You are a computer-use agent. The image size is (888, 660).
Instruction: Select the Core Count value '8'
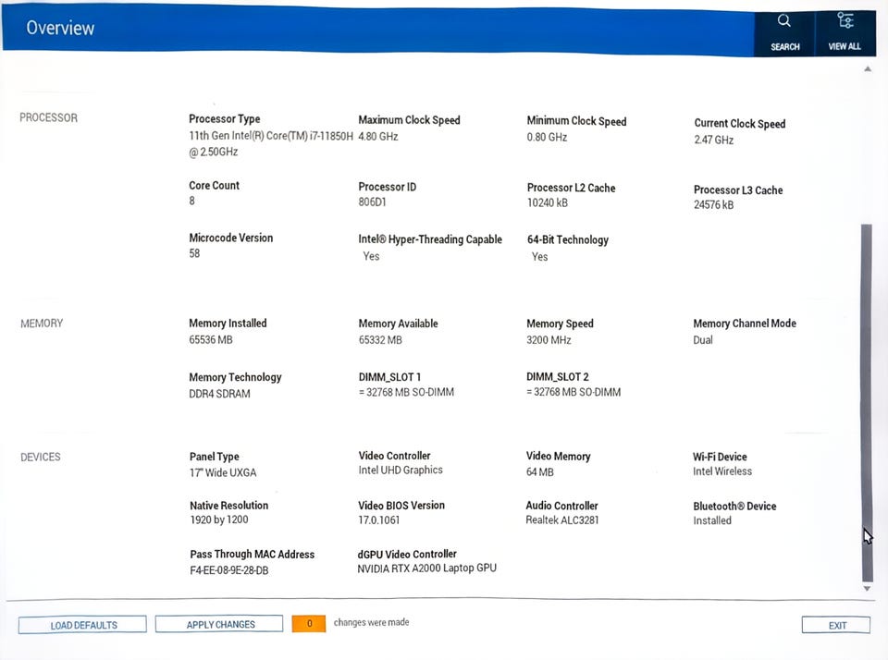(x=192, y=201)
